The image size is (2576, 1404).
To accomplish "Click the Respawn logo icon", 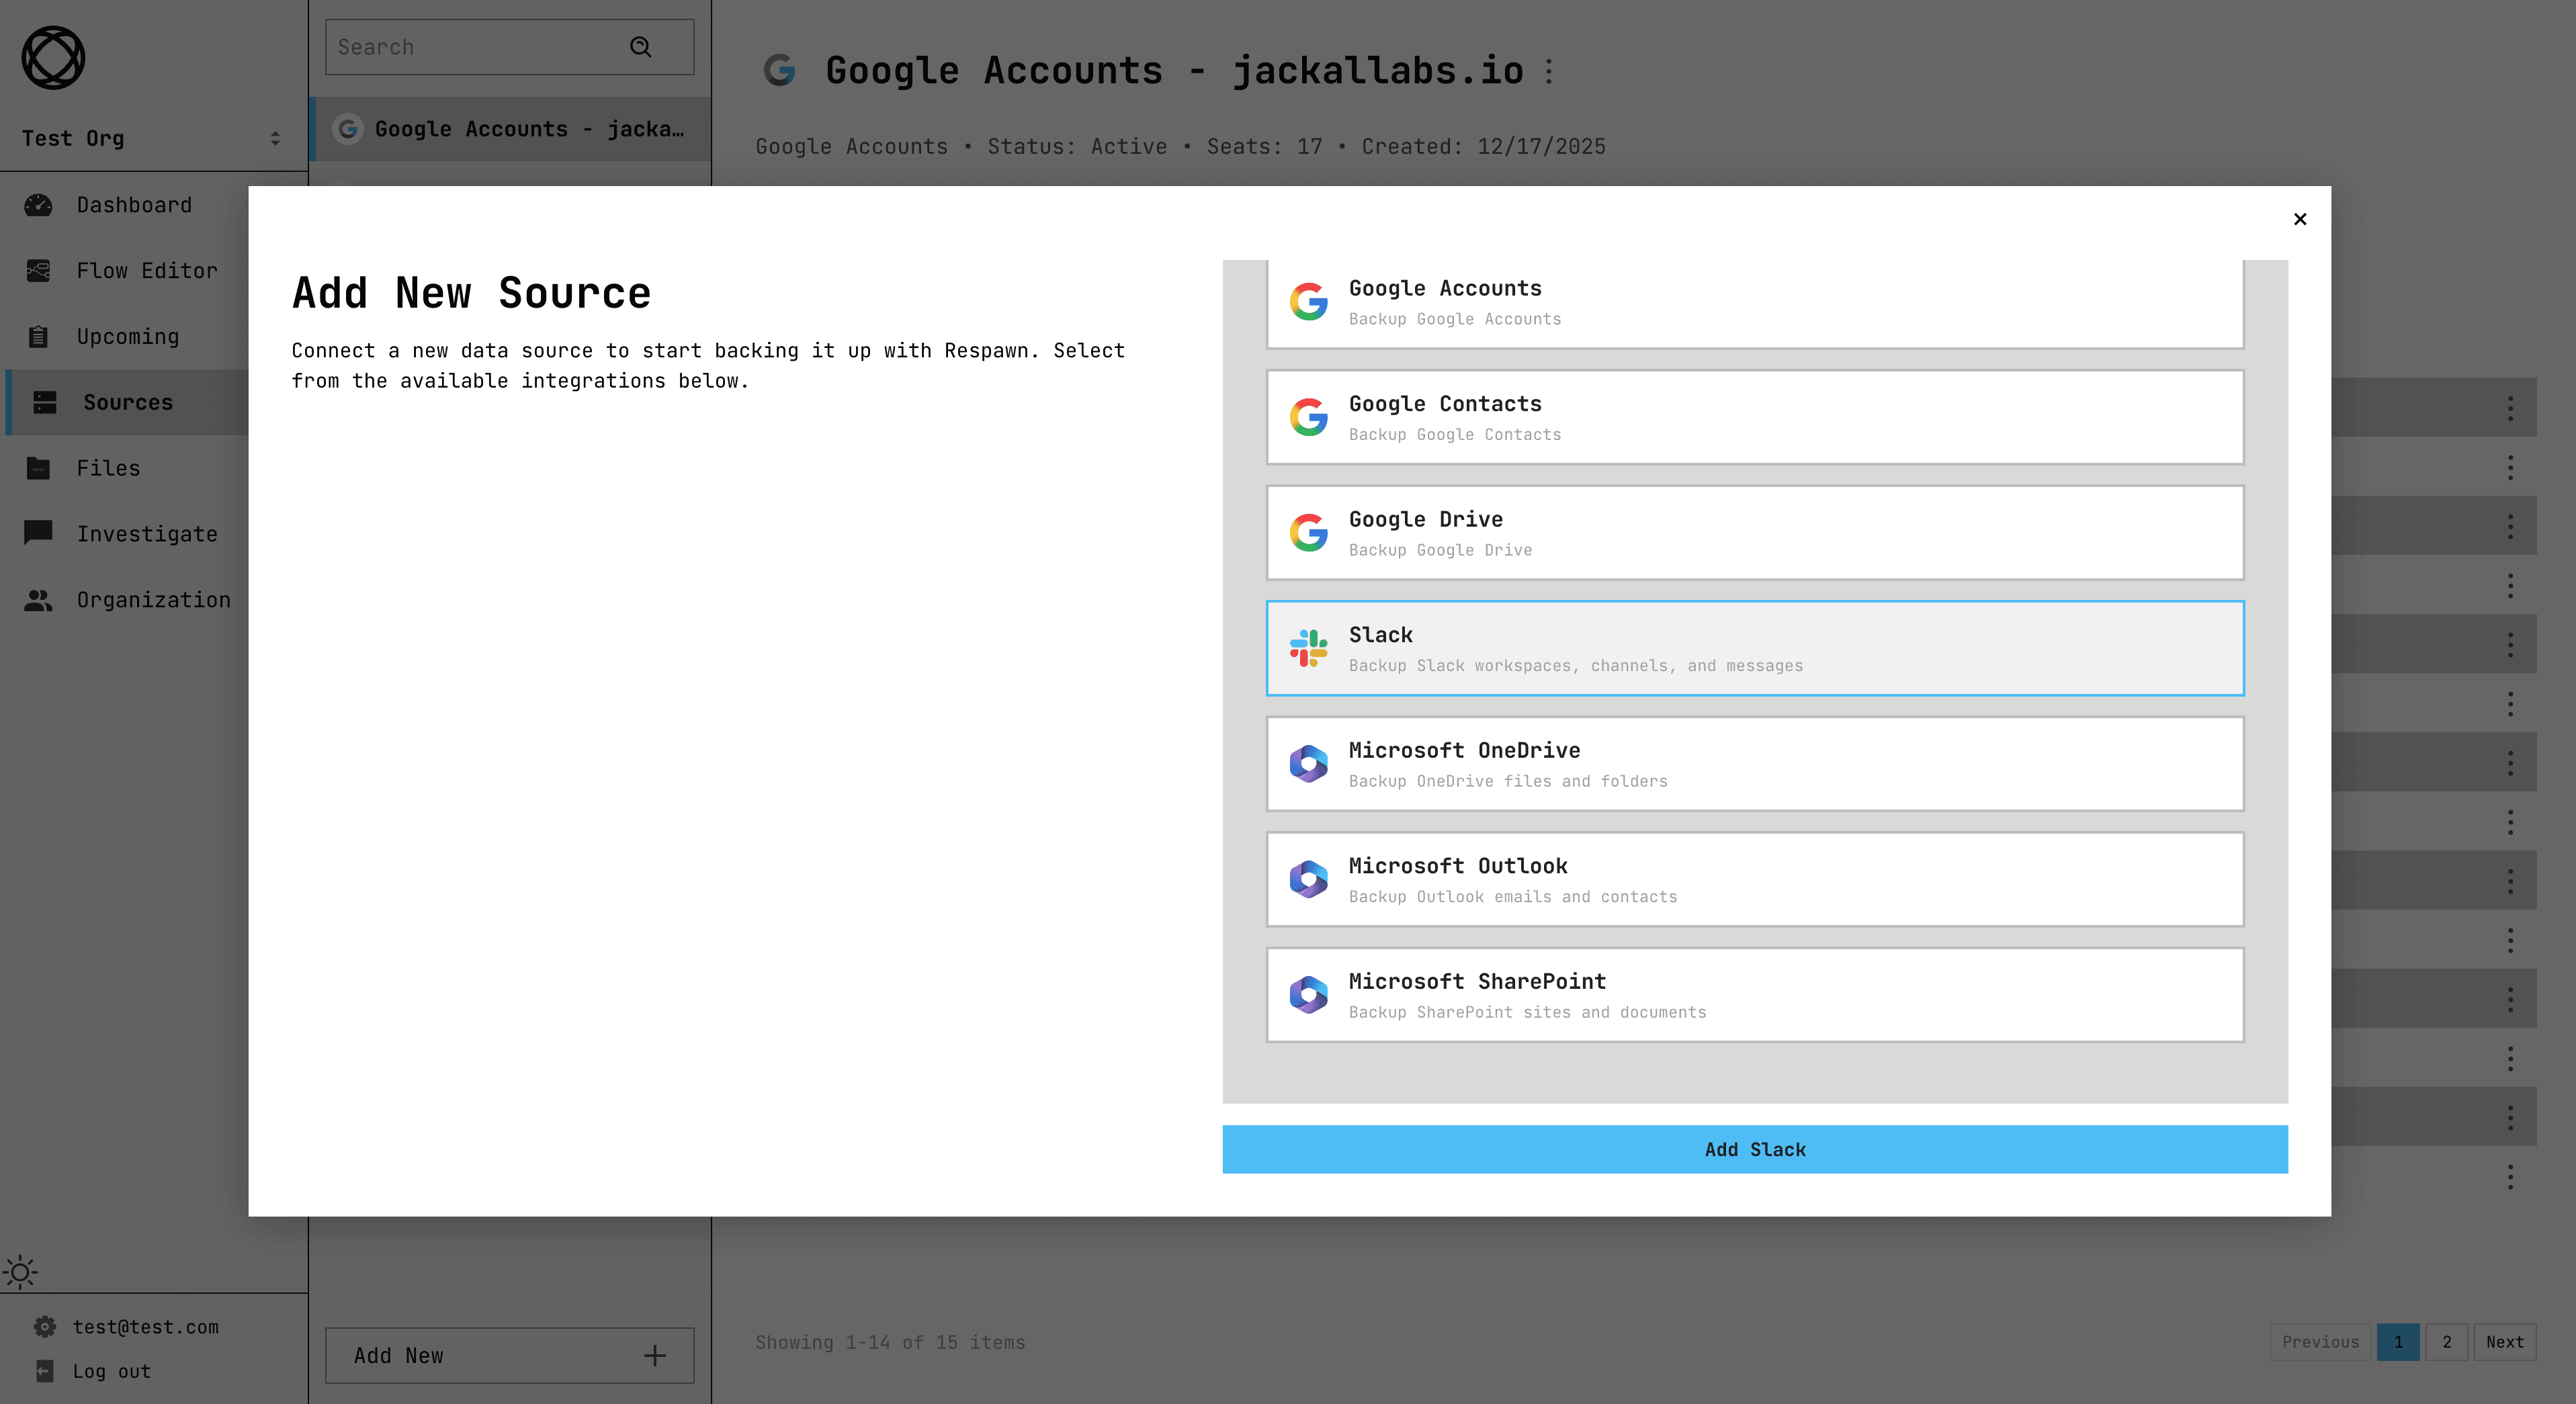I will click(53, 58).
